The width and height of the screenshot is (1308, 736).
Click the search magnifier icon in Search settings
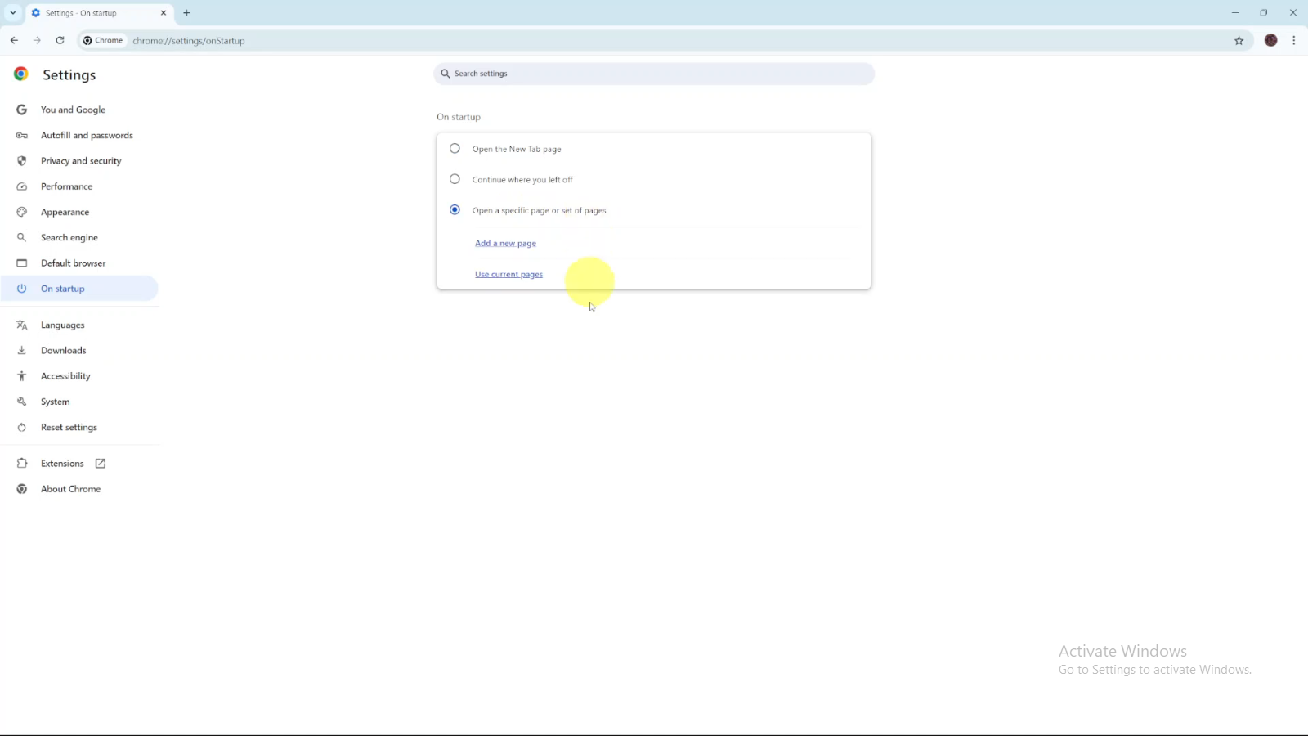pyautogui.click(x=446, y=74)
